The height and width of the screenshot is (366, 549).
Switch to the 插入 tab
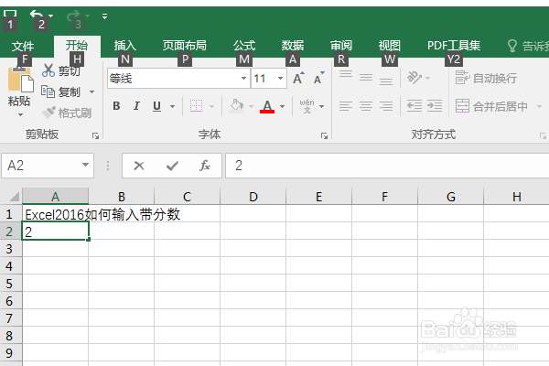125,45
